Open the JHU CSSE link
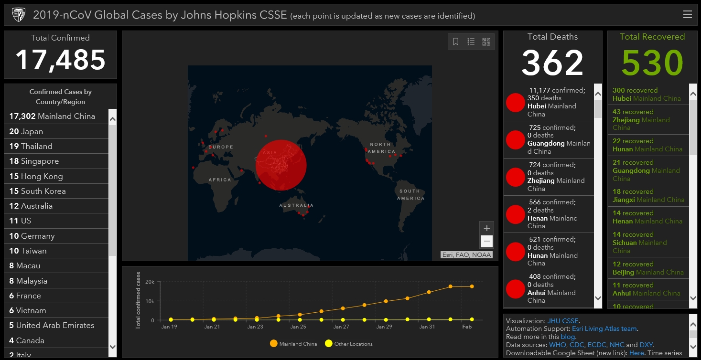701x360 pixels. [x=563, y=321]
